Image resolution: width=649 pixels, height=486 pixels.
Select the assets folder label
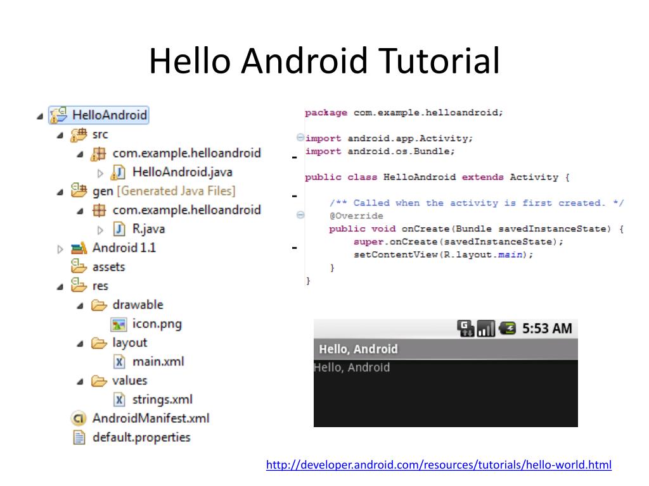[109, 267]
